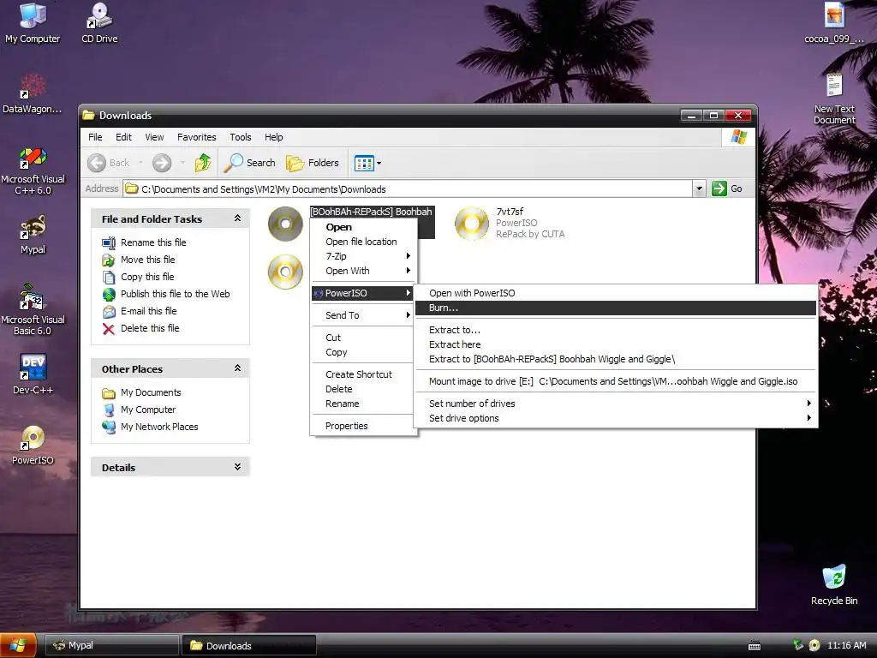The image size is (877, 658).
Task: Choose Extract to... option
Action: point(615,330)
